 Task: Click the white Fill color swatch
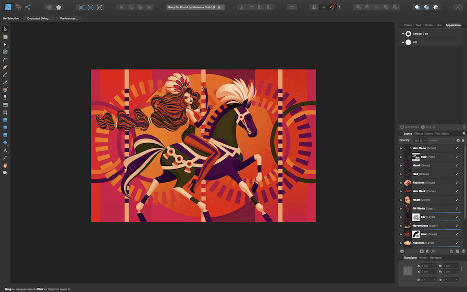tap(408, 42)
